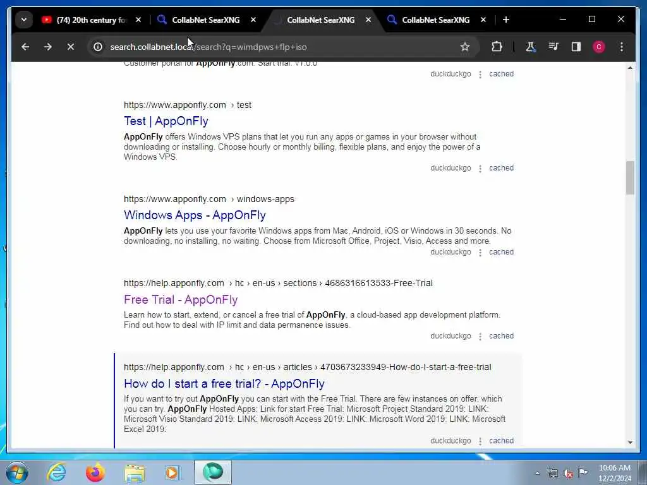Select the active browser taskbar button
Screen dimensions: 647x485
coord(213,472)
